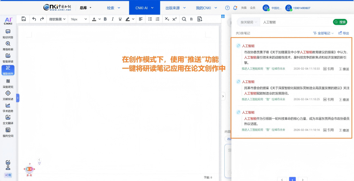
Task: Toggle bold text formatting
Action: (105, 19)
